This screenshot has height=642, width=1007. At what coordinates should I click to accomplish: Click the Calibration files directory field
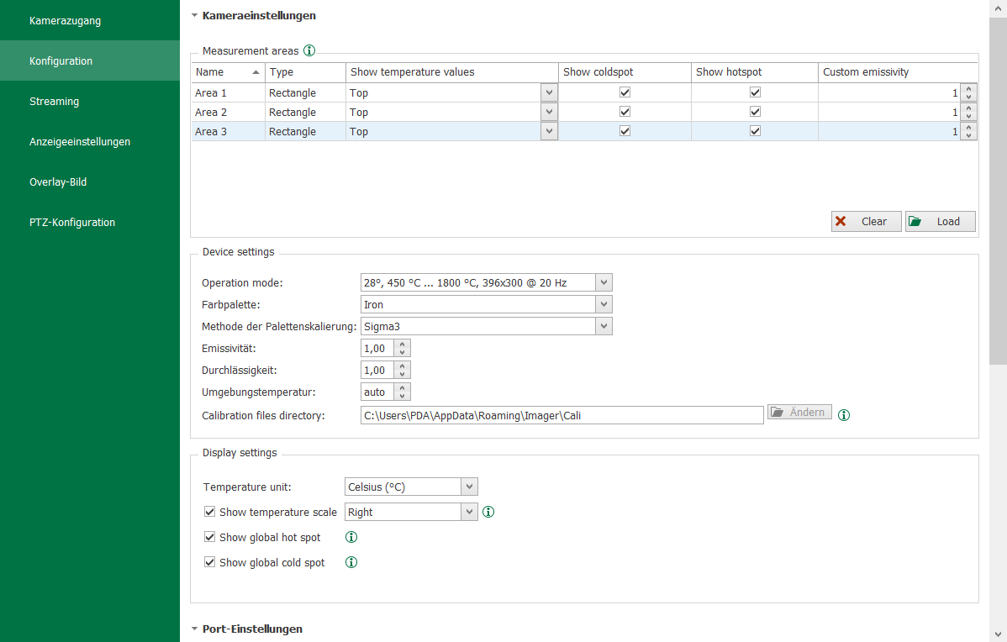pyautogui.click(x=562, y=415)
